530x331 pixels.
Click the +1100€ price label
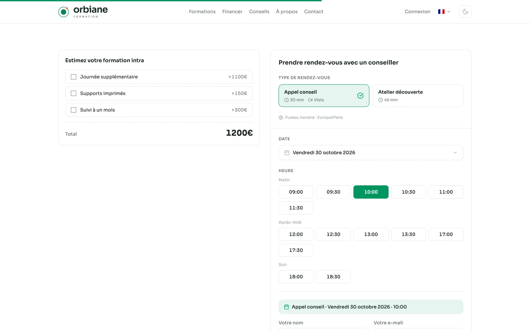pos(238,77)
